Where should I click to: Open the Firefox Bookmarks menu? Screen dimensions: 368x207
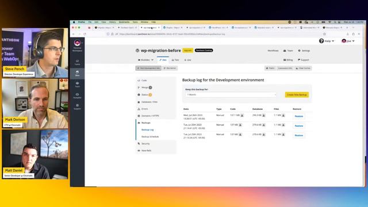[x=124, y=22]
